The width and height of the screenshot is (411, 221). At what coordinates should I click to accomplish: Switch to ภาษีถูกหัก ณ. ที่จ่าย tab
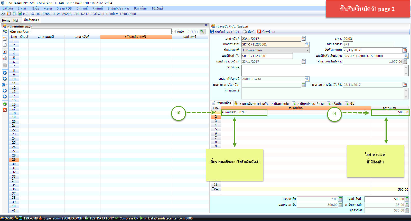click(x=308, y=103)
